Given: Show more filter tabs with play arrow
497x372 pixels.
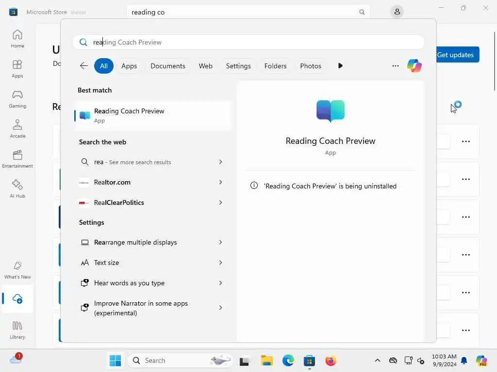Looking at the screenshot, I should [340, 66].
